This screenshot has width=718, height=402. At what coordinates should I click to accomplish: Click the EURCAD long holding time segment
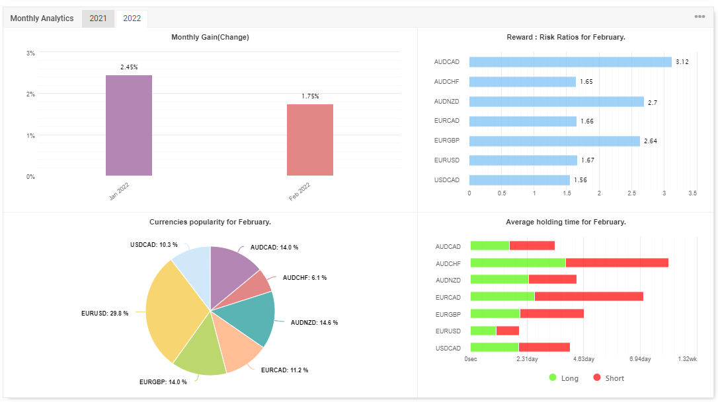(502, 296)
